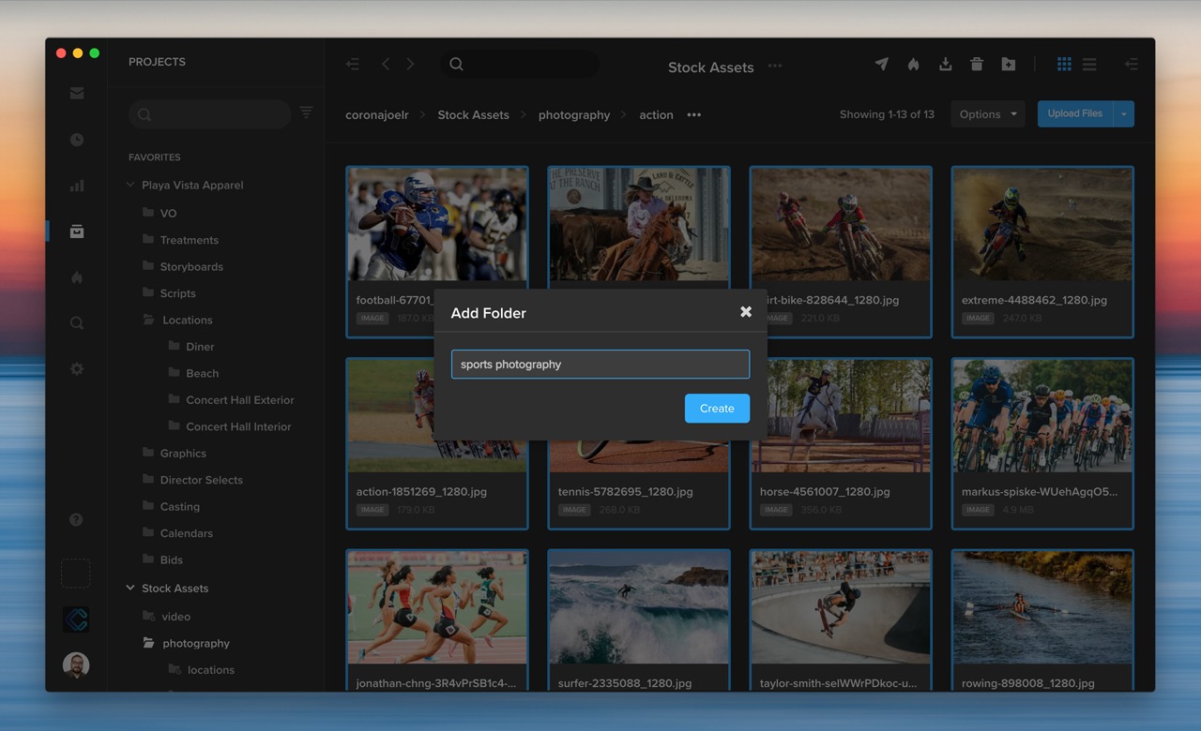Open the Upload Files dropdown arrow
1201x731 pixels.
[x=1124, y=114]
